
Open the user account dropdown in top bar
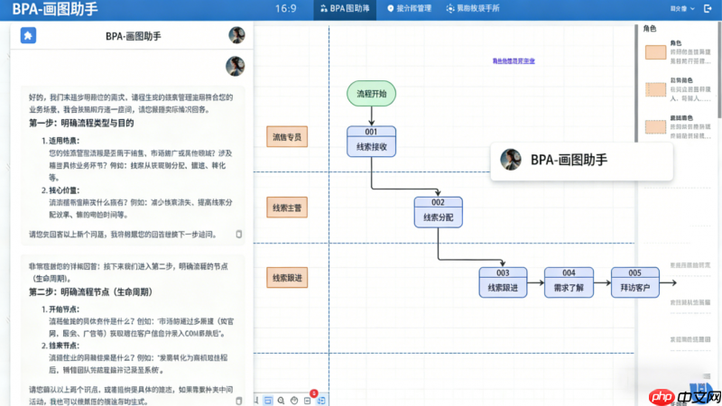click(683, 8)
